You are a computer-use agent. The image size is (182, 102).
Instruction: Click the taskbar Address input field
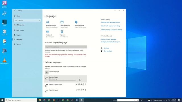126,100
